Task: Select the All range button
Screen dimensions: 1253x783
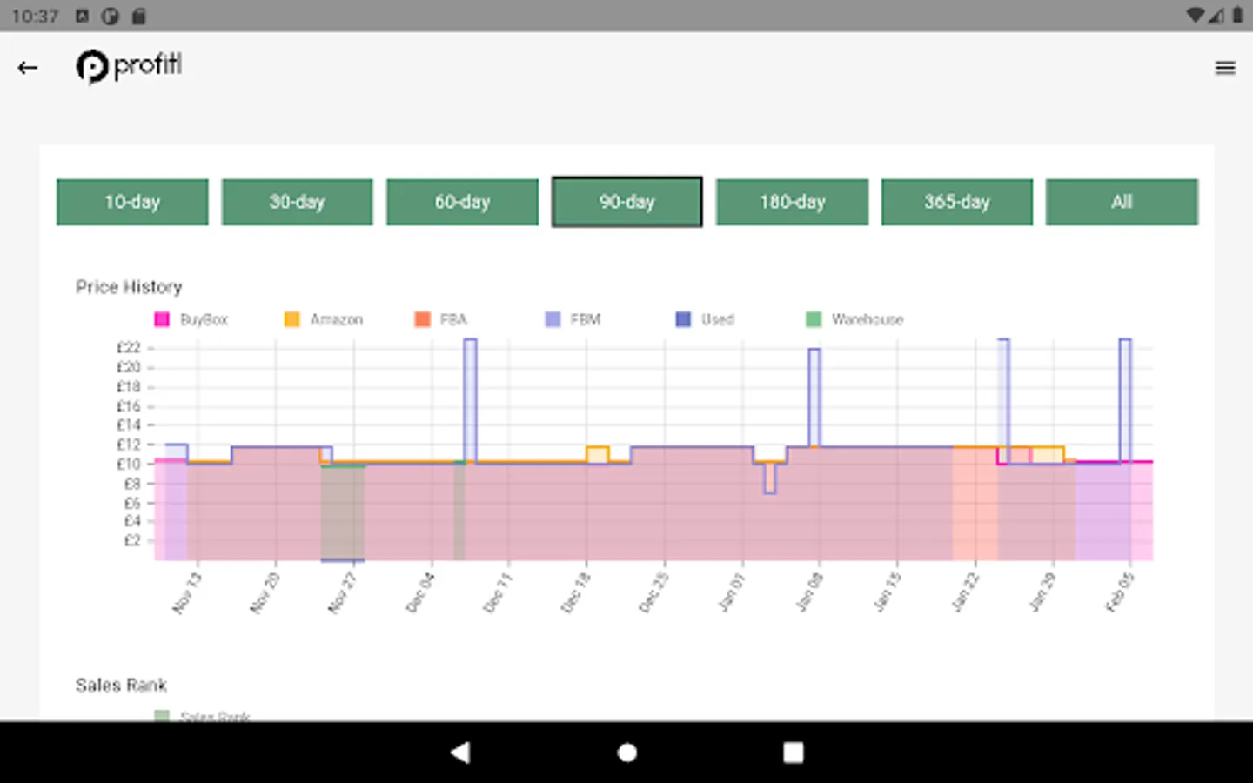Action: pos(1122,202)
